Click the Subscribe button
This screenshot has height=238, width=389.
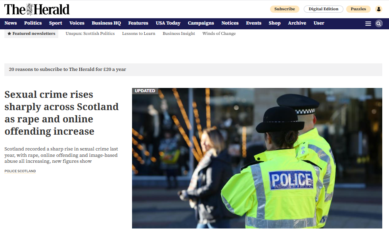click(284, 9)
